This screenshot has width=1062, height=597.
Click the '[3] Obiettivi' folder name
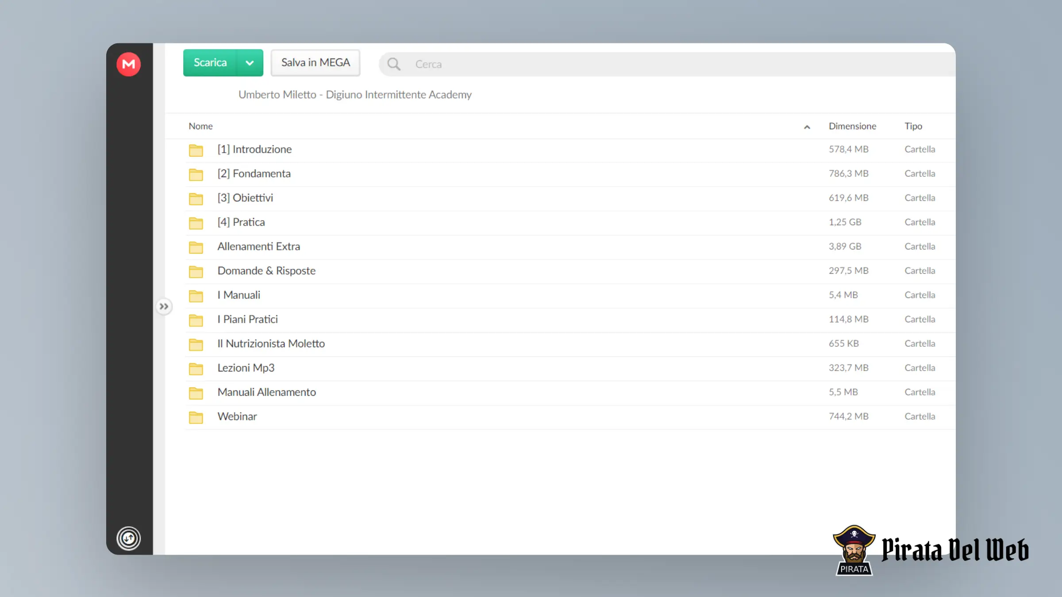pos(245,198)
